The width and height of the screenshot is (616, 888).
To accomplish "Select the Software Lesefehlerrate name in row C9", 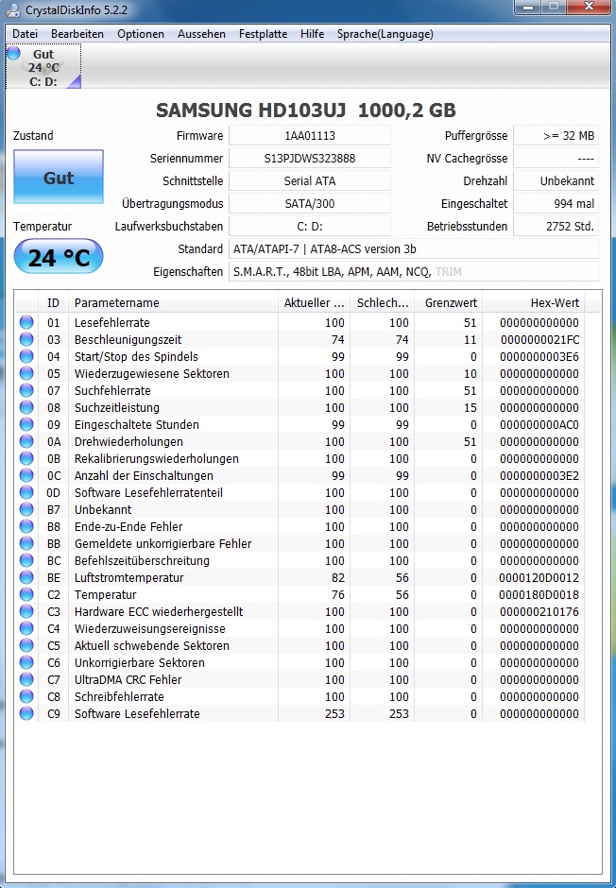I will click(137, 713).
